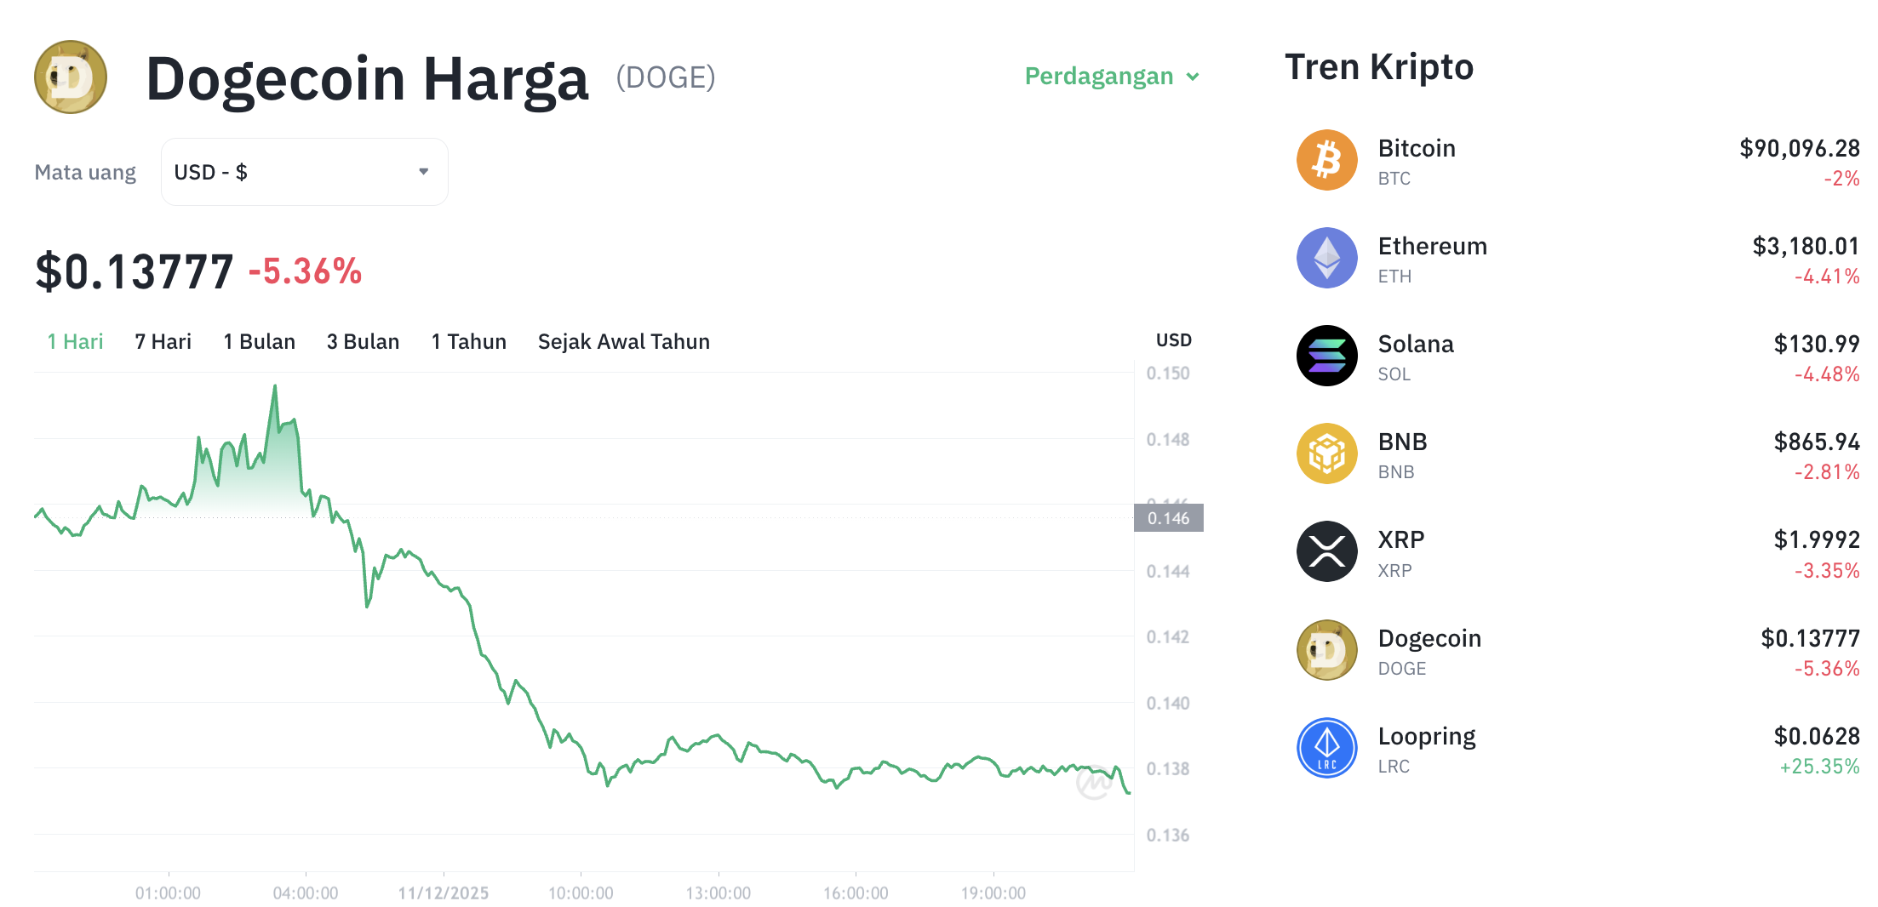Click the BNB coin icon
The height and width of the screenshot is (907, 1878).
click(1326, 453)
